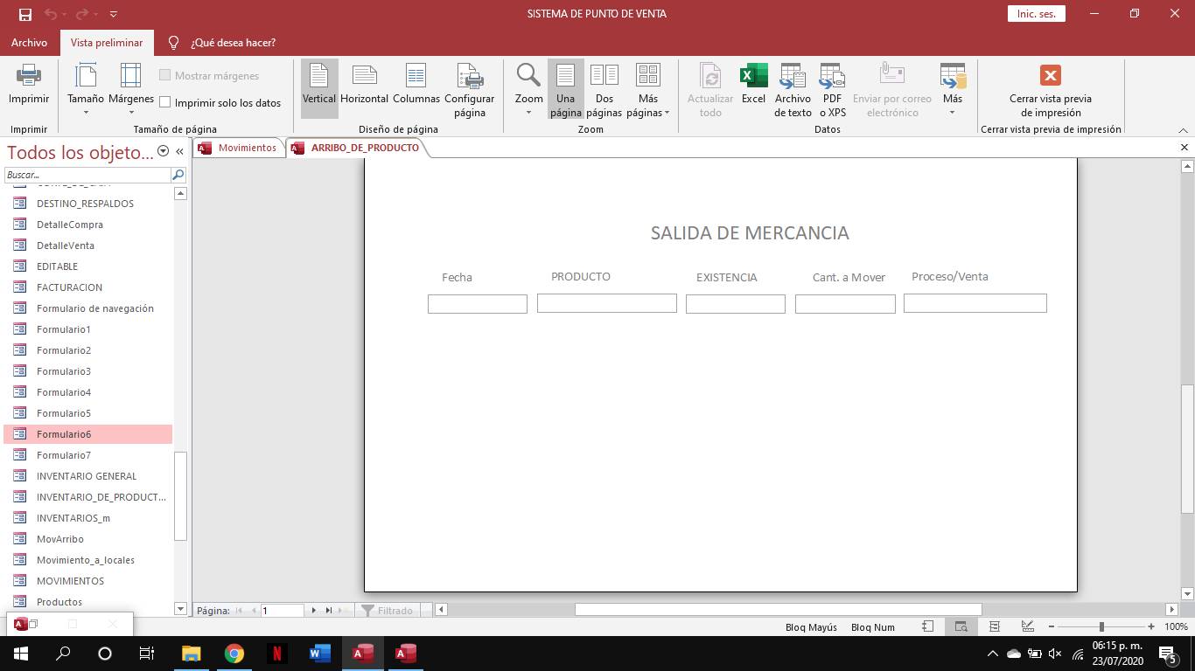
Task: Open the Márgenes dropdown
Action: tap(129, 87)
